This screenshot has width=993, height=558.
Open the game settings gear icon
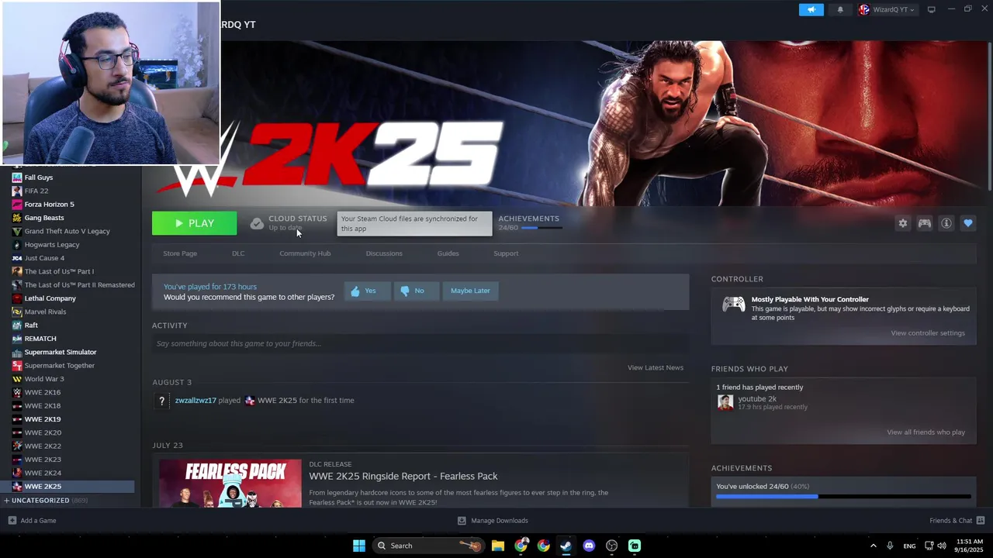(x=902, y=223)
